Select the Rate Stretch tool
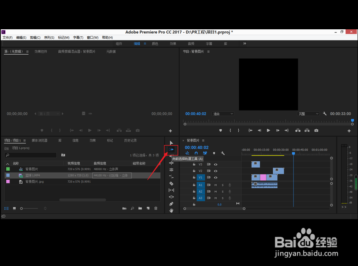Image resolution: width=358 pixels, height=266 pixels. 171,177
